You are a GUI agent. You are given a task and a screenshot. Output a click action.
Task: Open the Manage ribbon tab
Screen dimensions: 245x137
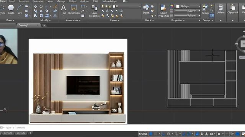pos(60,1)
